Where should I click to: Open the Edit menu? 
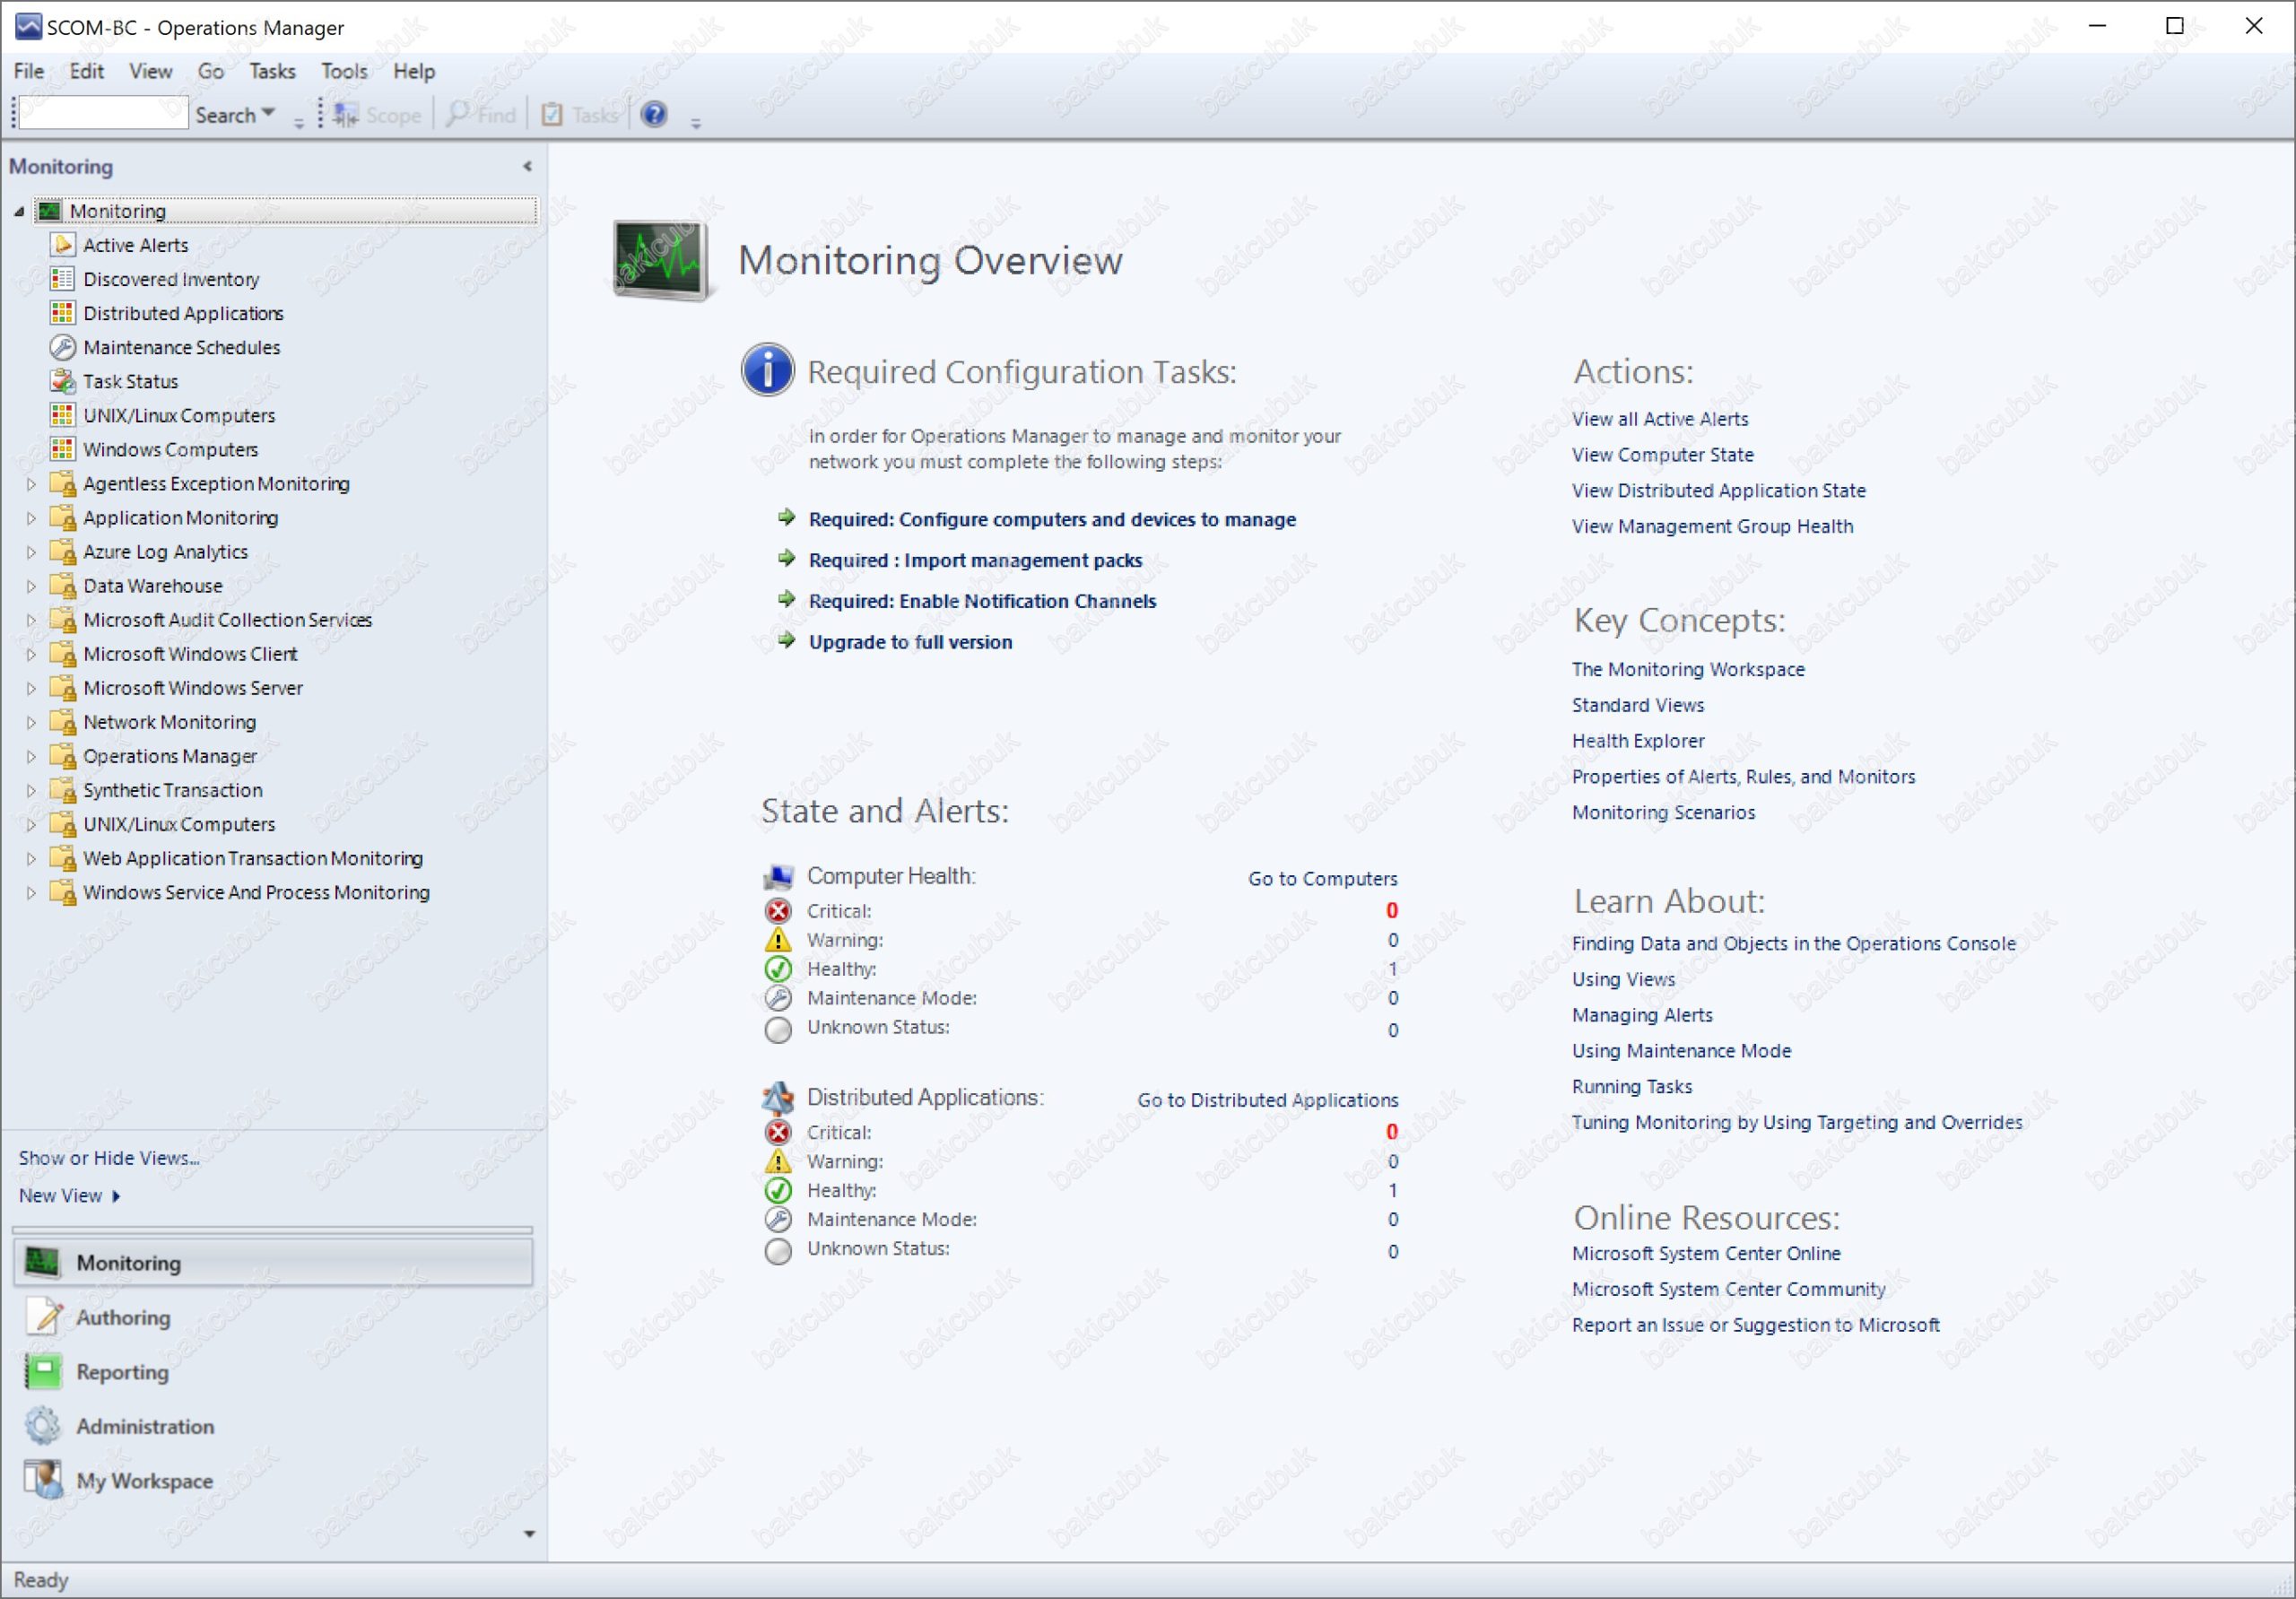[x=86, y=71]
